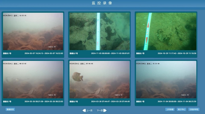Click 摄像头1号 label under the striped fish video
This screenshot has width=205, height=114.
pyautogui.click(x=74, y=102)
